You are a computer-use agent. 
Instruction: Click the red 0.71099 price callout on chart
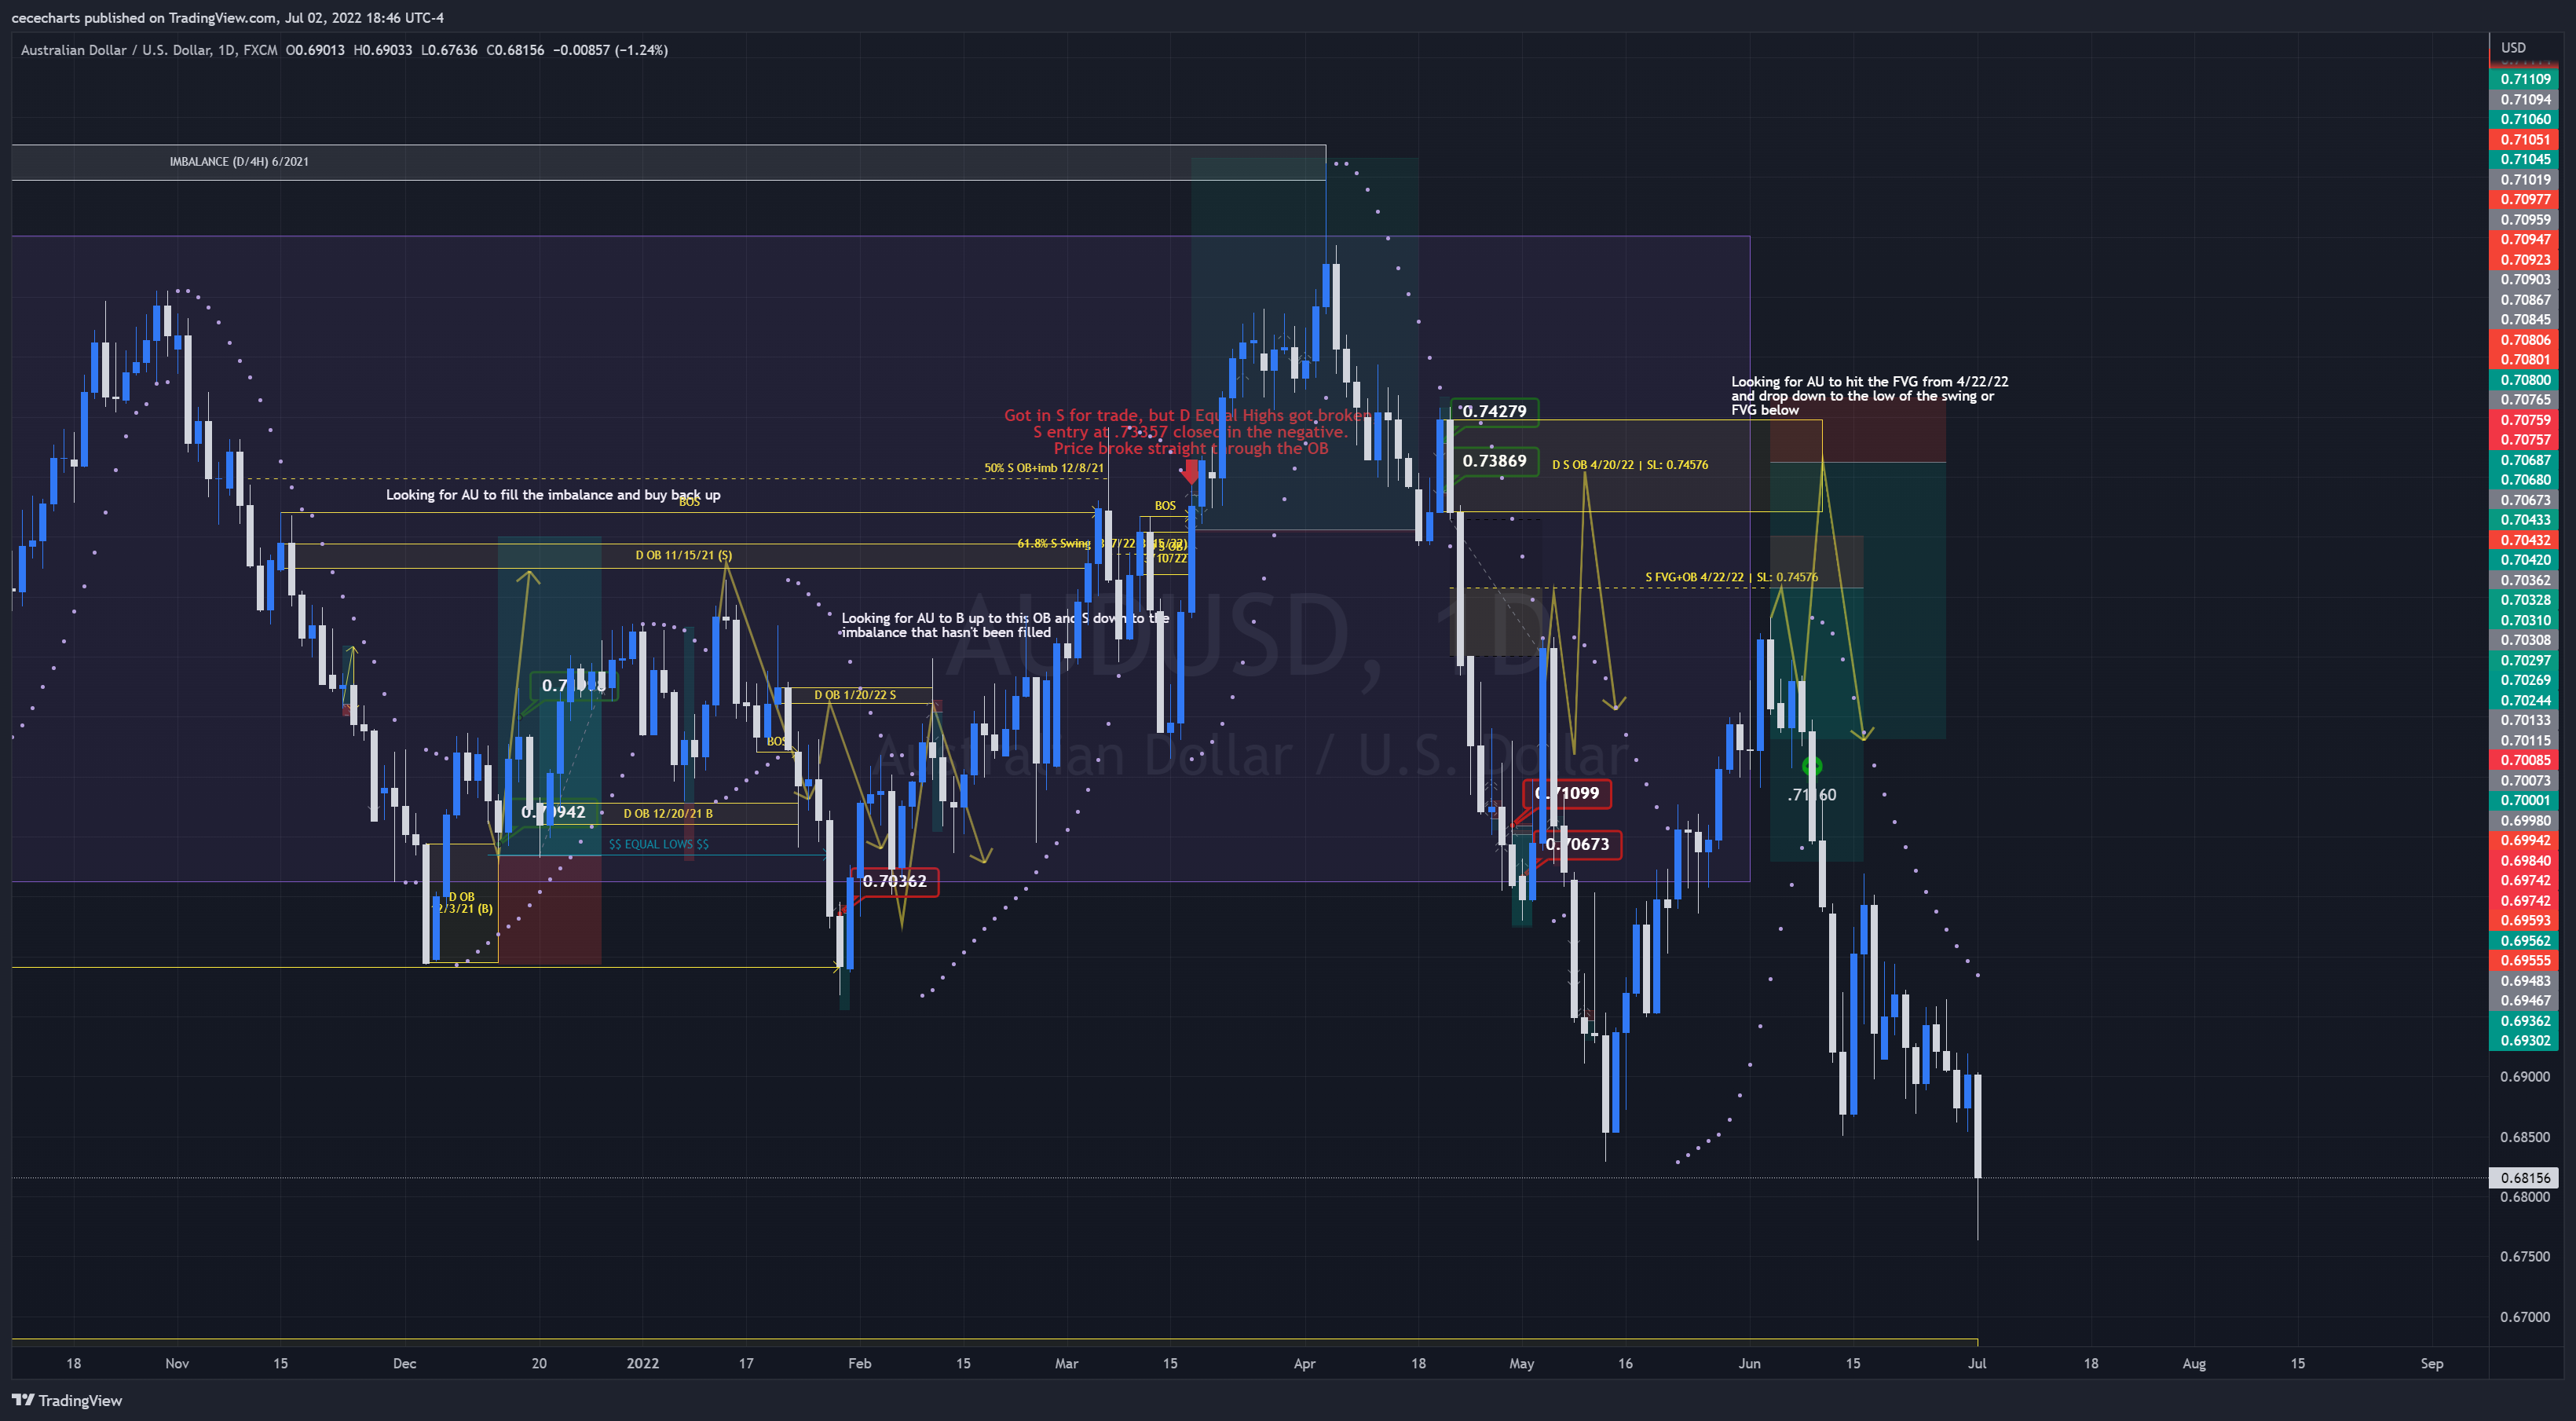tap(1566, 793)
